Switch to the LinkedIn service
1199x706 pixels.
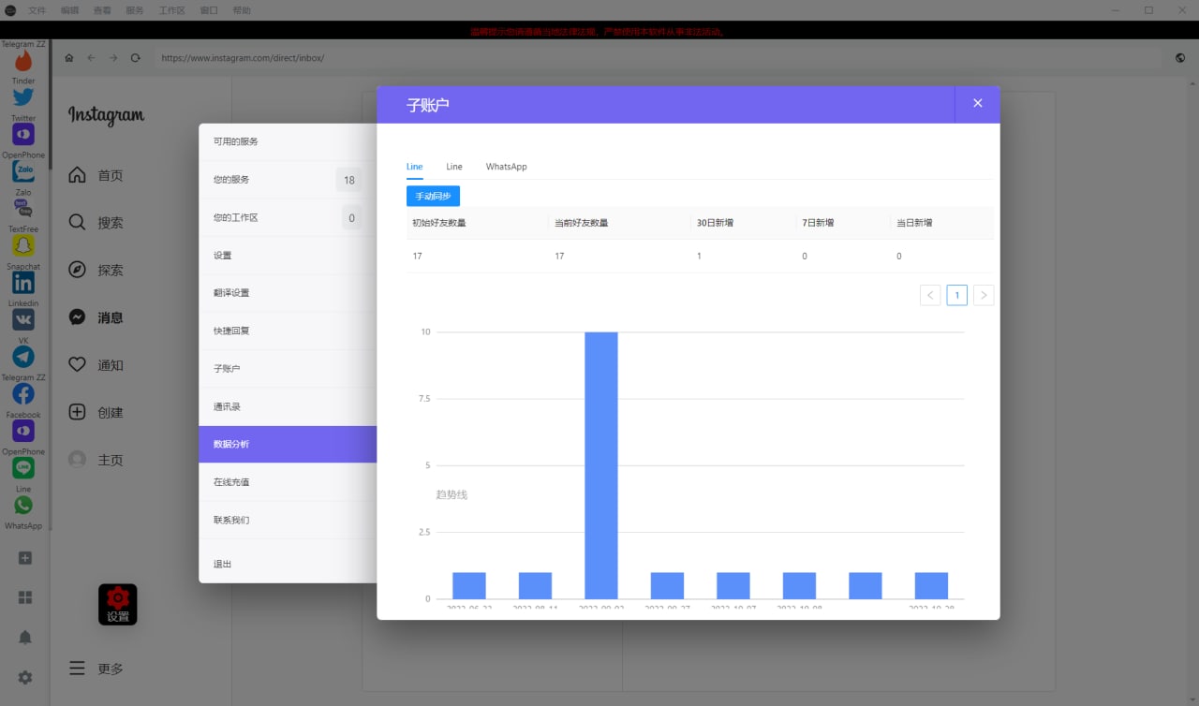23,284
